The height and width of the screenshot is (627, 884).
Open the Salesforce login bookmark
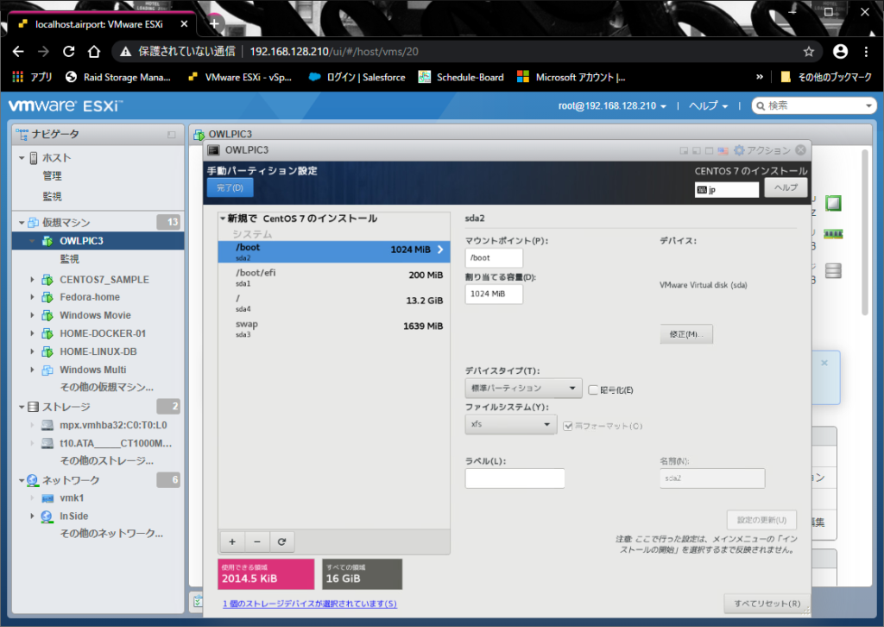click(357, 77)
